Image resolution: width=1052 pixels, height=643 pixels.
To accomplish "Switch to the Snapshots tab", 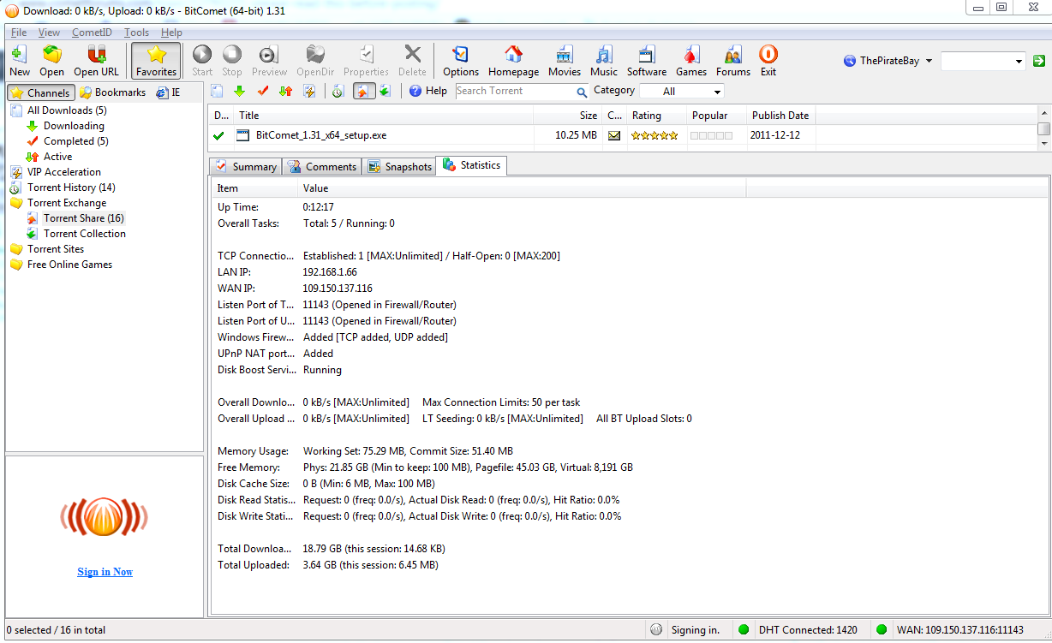I will 399,167.
